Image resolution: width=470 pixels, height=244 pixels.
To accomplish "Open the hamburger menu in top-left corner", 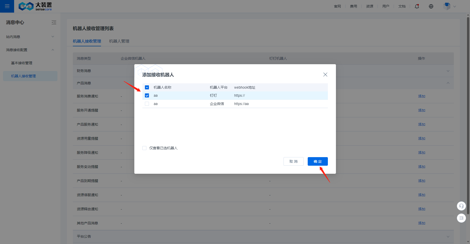I will coord(7,6).
